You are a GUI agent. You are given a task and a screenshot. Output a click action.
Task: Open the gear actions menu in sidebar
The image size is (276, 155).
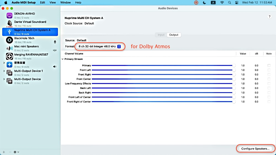point(16,152)
